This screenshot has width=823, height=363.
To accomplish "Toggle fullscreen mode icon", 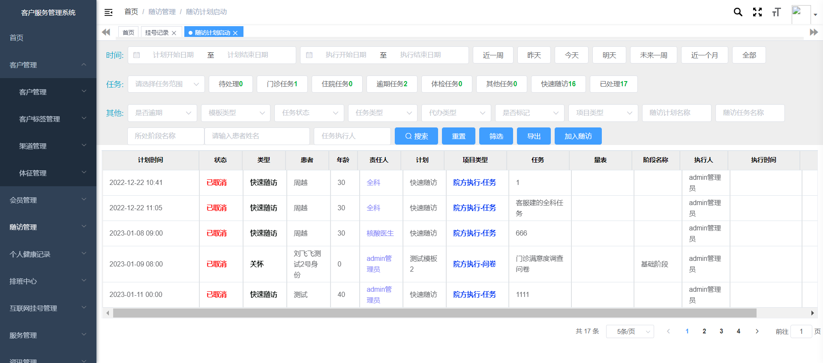I will [x=757, y=12].
